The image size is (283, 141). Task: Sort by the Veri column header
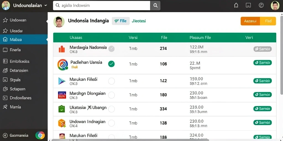[249, 37]
